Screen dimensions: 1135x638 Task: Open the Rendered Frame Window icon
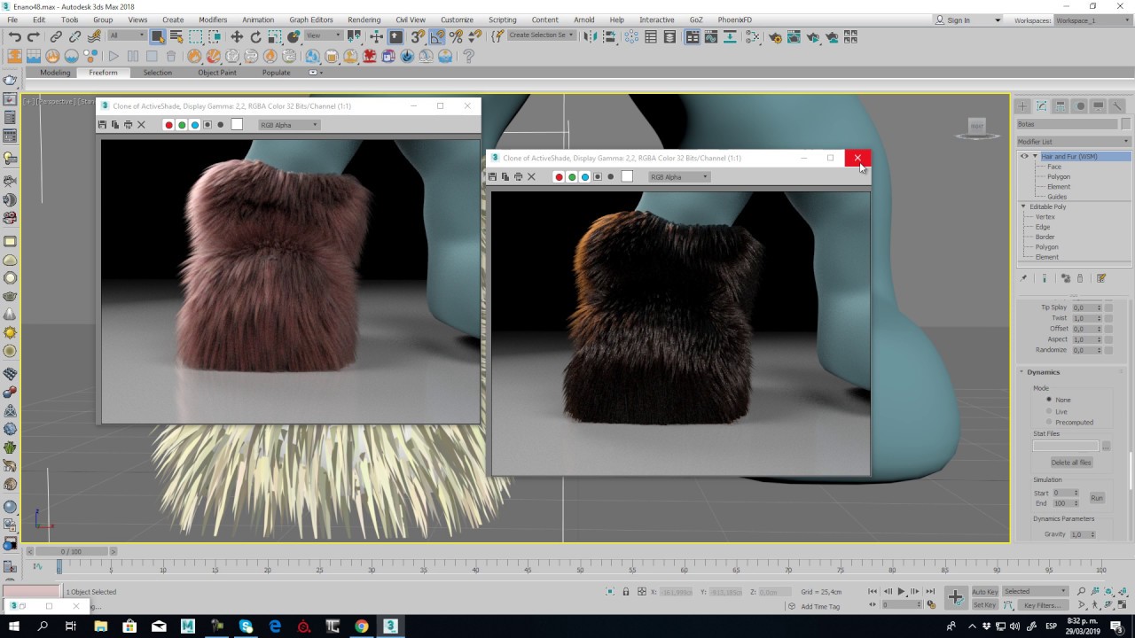coord(794,36)
